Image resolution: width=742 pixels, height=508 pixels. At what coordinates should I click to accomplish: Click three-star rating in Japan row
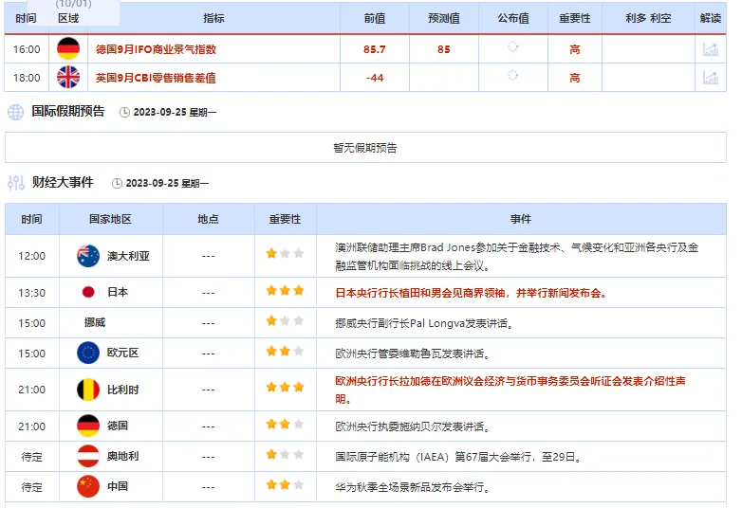click(285, 291)
